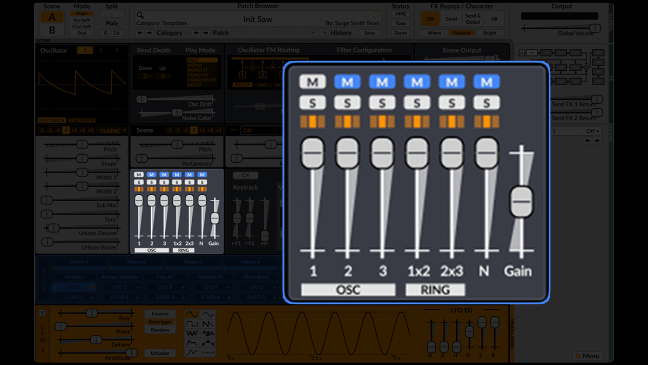Click the heart favorite icon beside the patch name
Image resolution: width=648 pixels, height=365 pixels.
pyautogui.click(x=376, y=15)
